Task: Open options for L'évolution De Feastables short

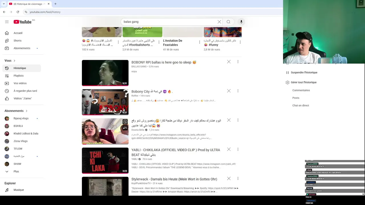Action: coord(200,42)
